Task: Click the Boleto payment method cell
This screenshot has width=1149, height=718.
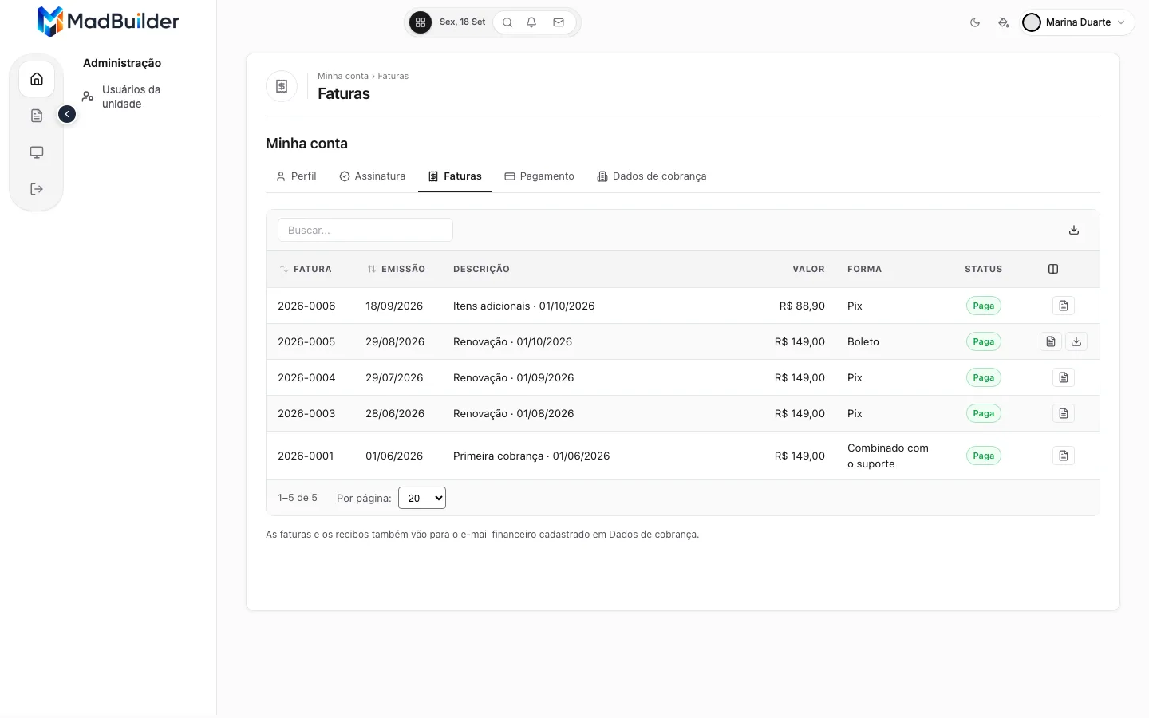Action: click(x=863, y=341)
